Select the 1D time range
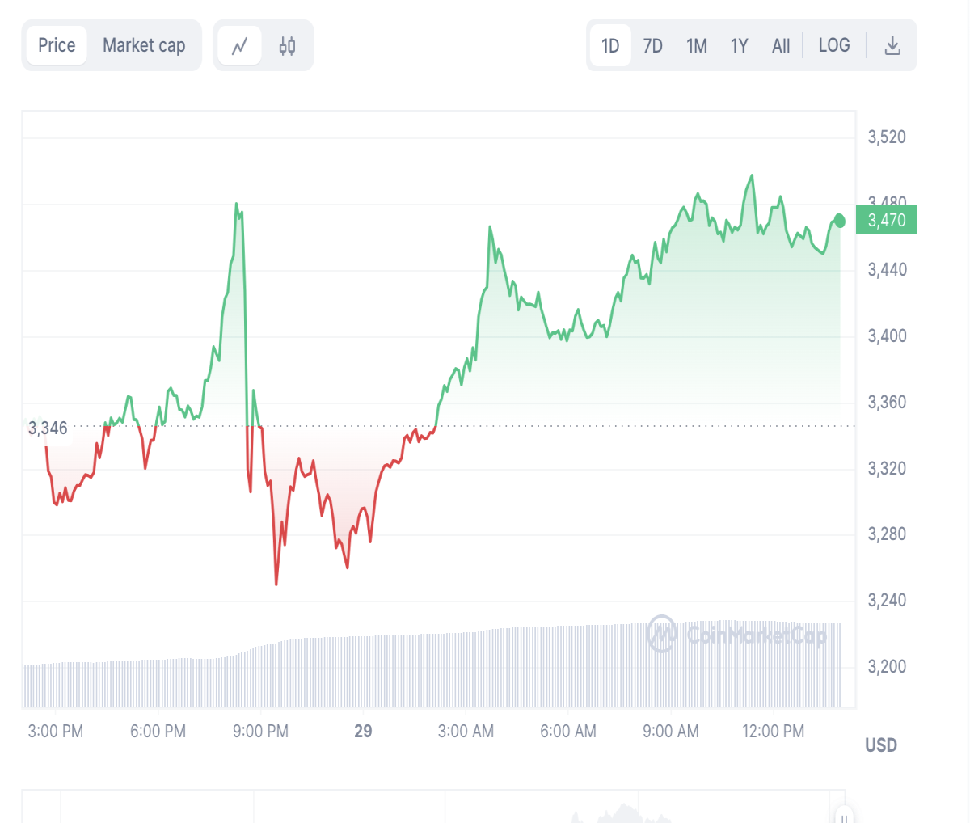The image size is (970, 823). pos(610,45)
